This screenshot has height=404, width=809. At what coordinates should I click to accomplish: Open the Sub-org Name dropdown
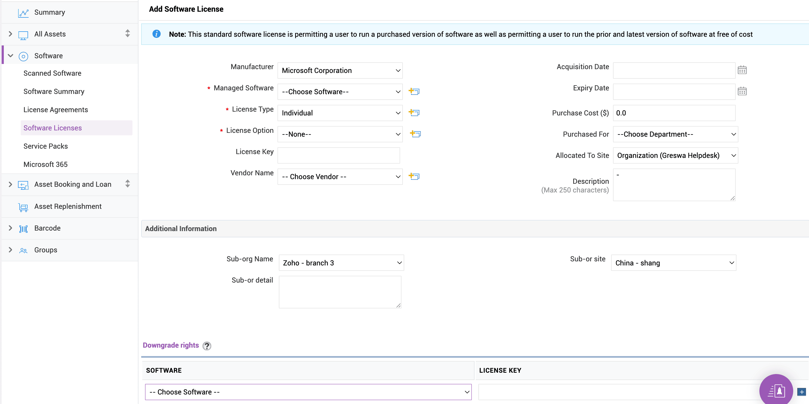[341, 263]
